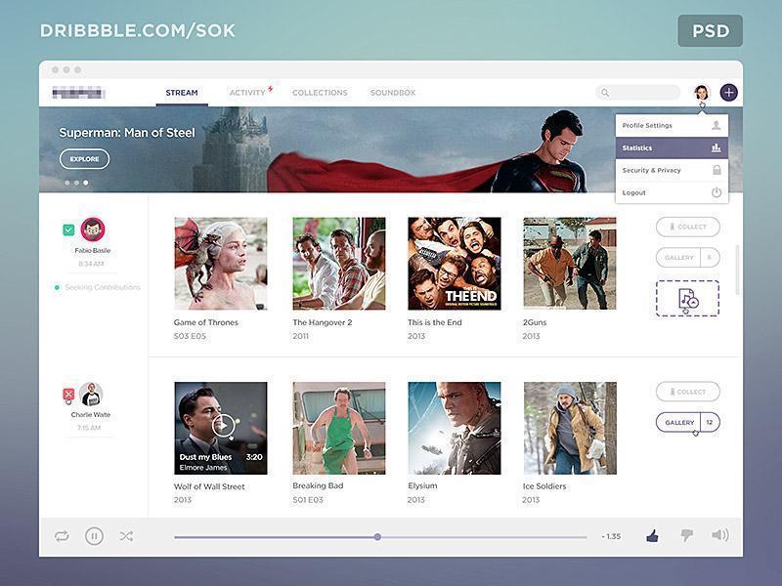782x586 pixels.
Task: Play the Wolf of Wall Street clip
Action: click(222, 425)
